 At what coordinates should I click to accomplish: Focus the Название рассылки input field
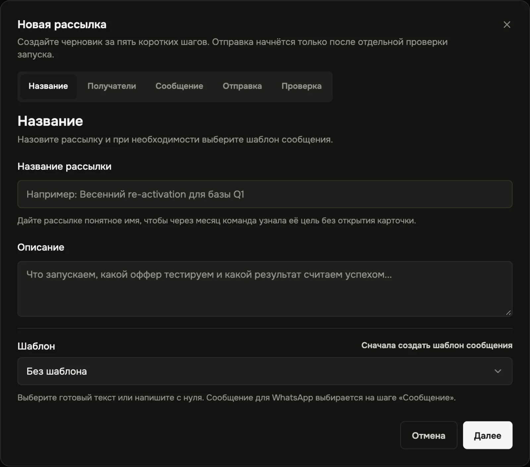[x=265, y=194]
